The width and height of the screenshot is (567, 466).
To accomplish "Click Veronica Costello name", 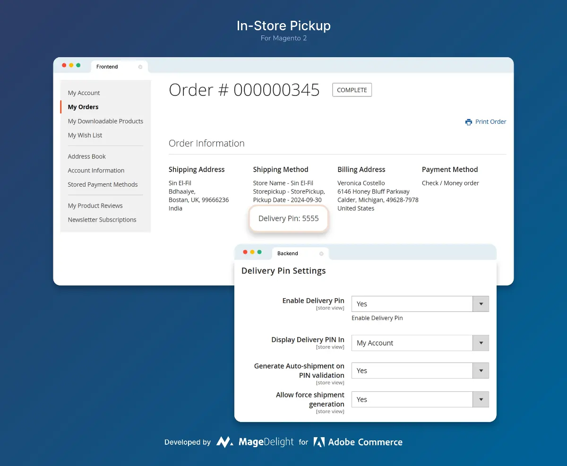I will tap(361, 183).
